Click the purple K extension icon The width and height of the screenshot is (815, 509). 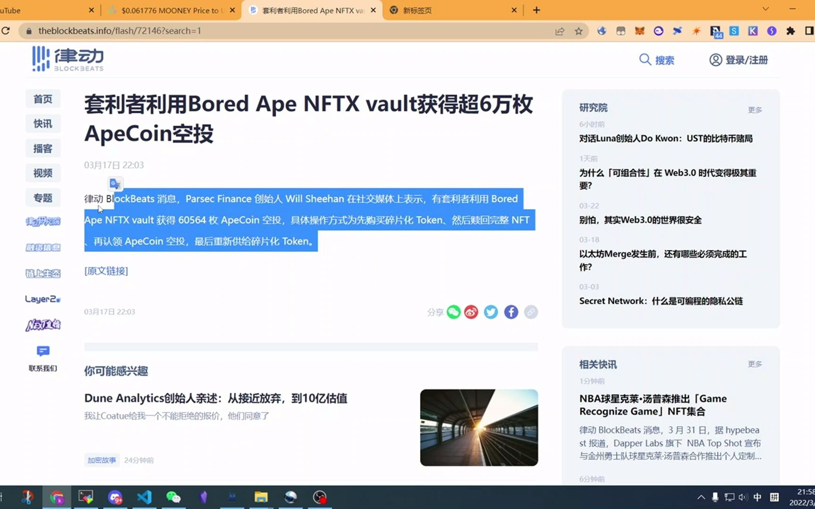(x=753, y=31)
